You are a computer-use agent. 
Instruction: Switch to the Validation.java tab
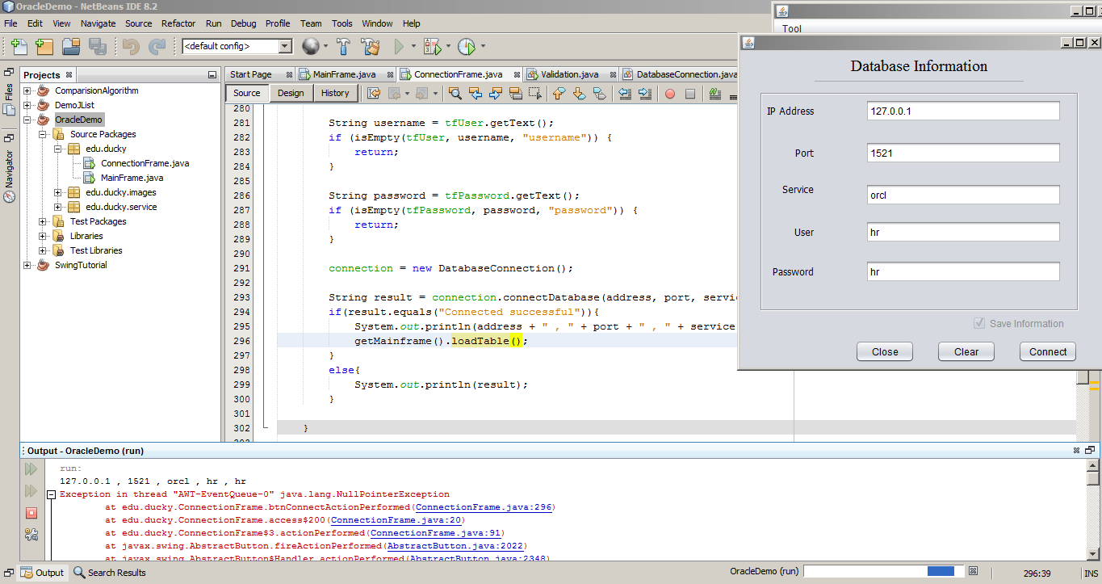click(x=570, y=74)
